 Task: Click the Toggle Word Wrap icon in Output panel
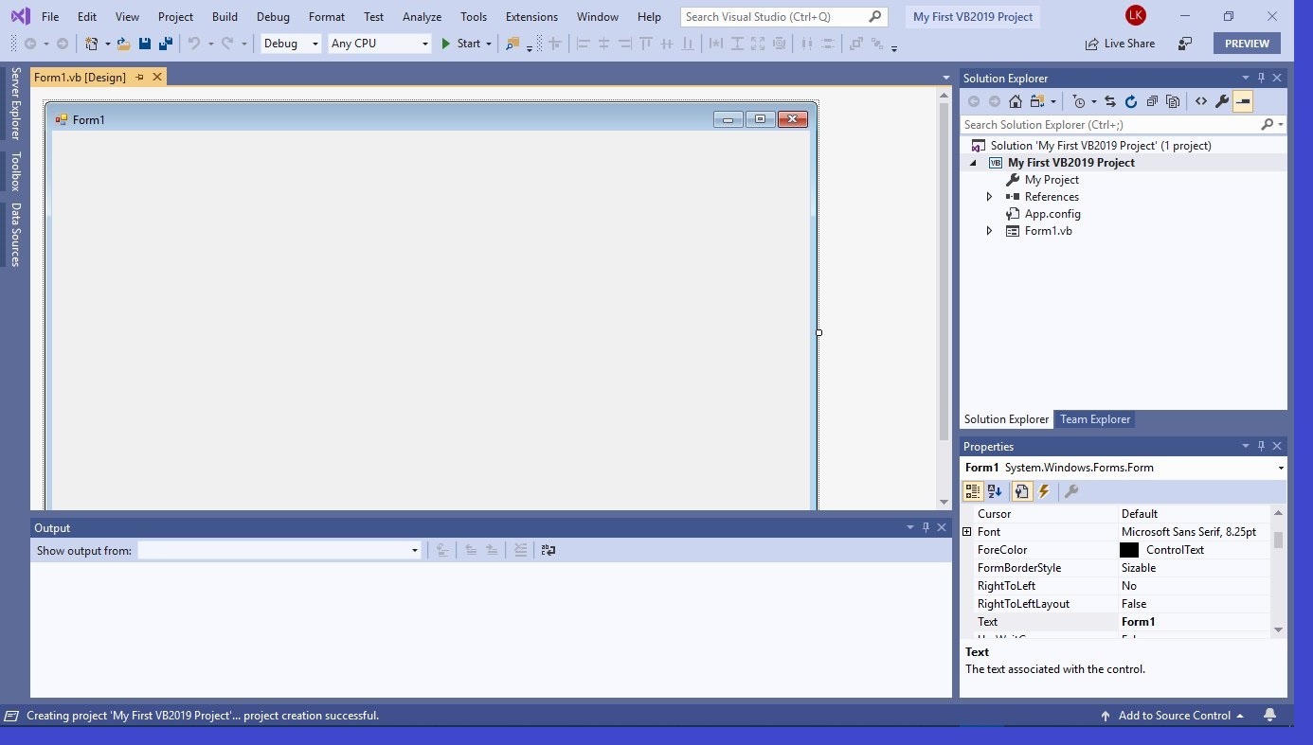point(548,550)
